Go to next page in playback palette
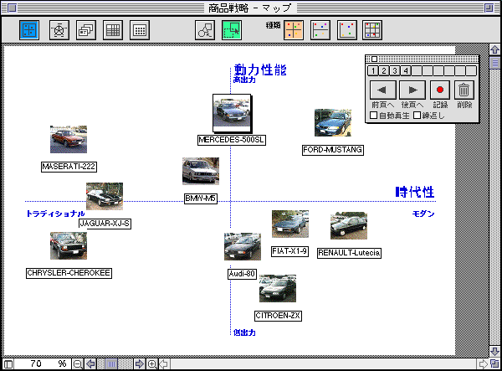 coord(412,90)
